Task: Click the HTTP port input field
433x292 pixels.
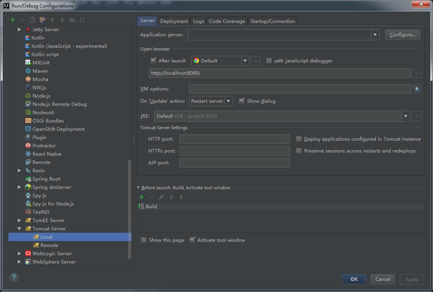Action: coord(235,139)
